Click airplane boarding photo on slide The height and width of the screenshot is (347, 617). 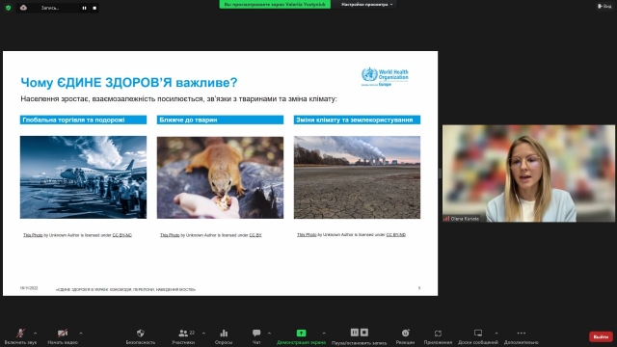click(84, 177)
